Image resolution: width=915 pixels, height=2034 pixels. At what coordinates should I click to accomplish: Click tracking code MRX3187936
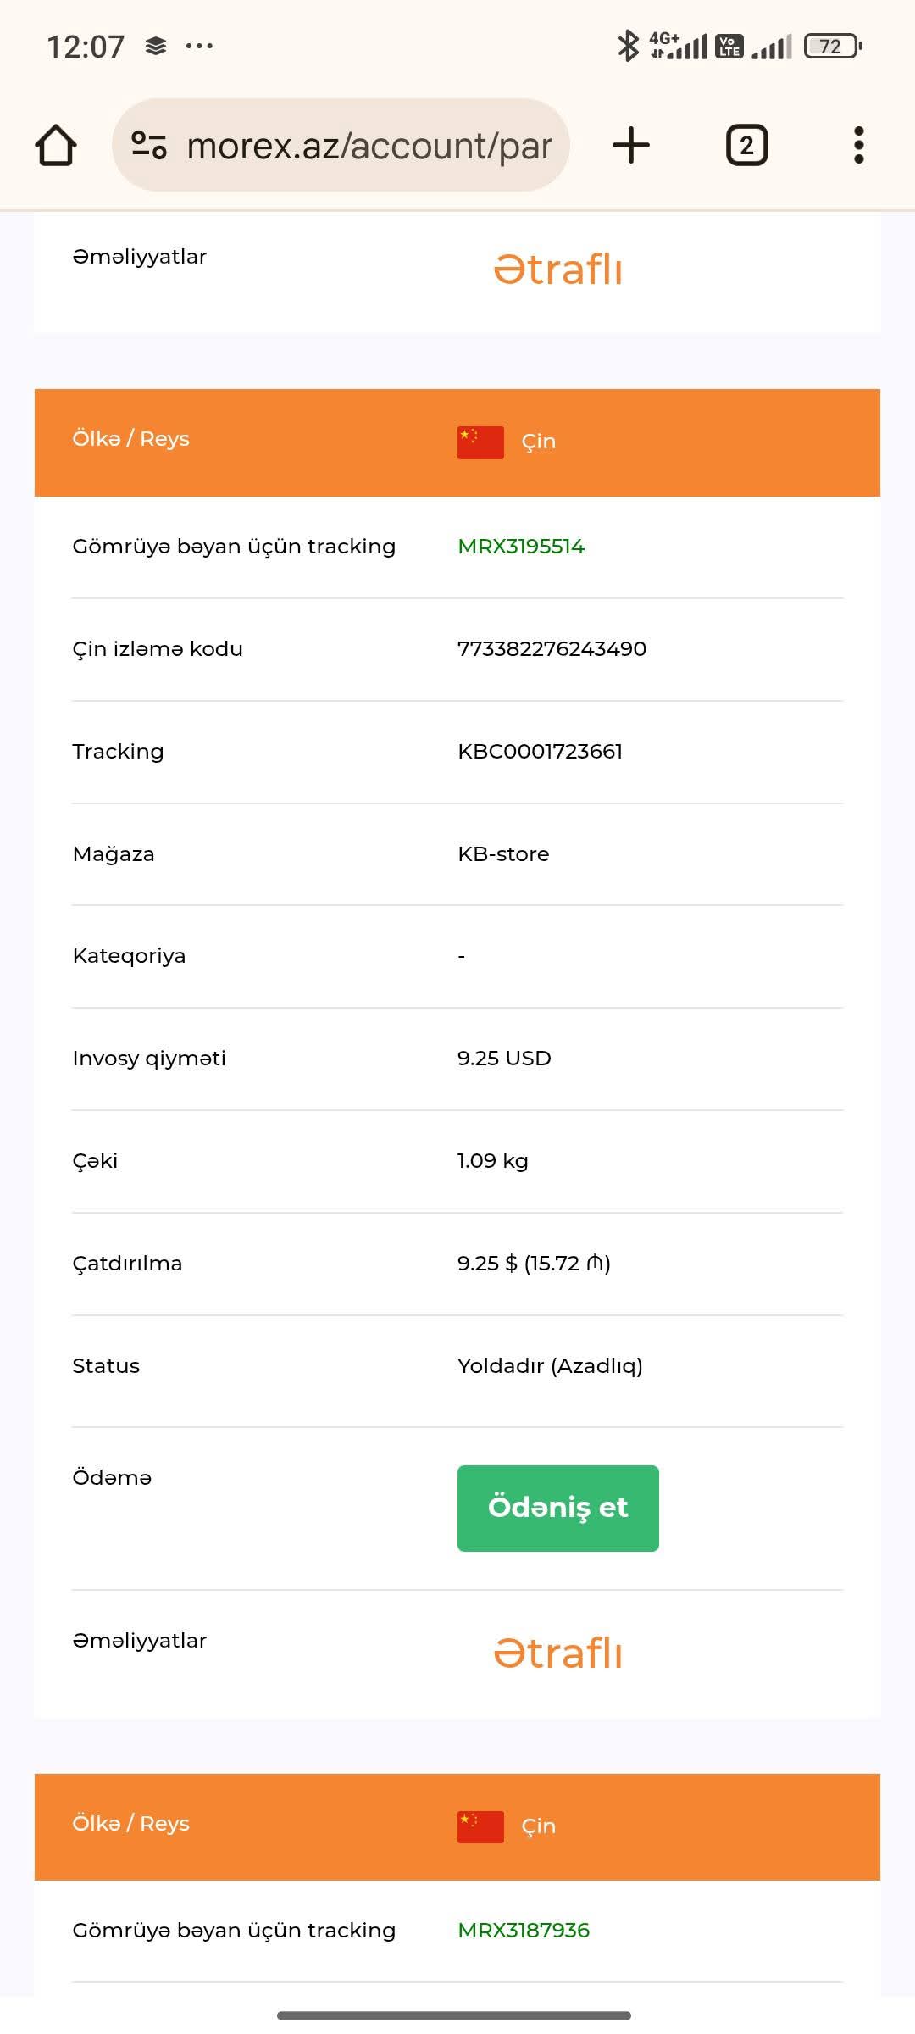[x=524, y=1931]
